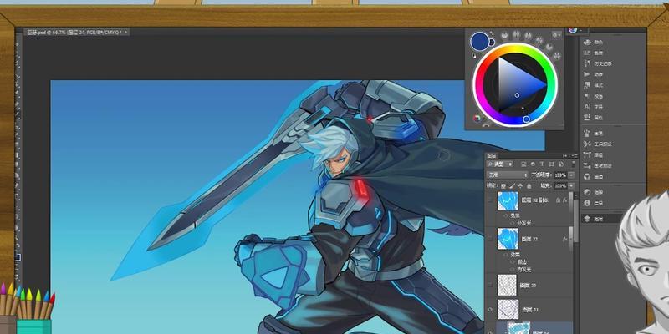
Task: Click the small background color circle
Action: [x=492, y=43]
